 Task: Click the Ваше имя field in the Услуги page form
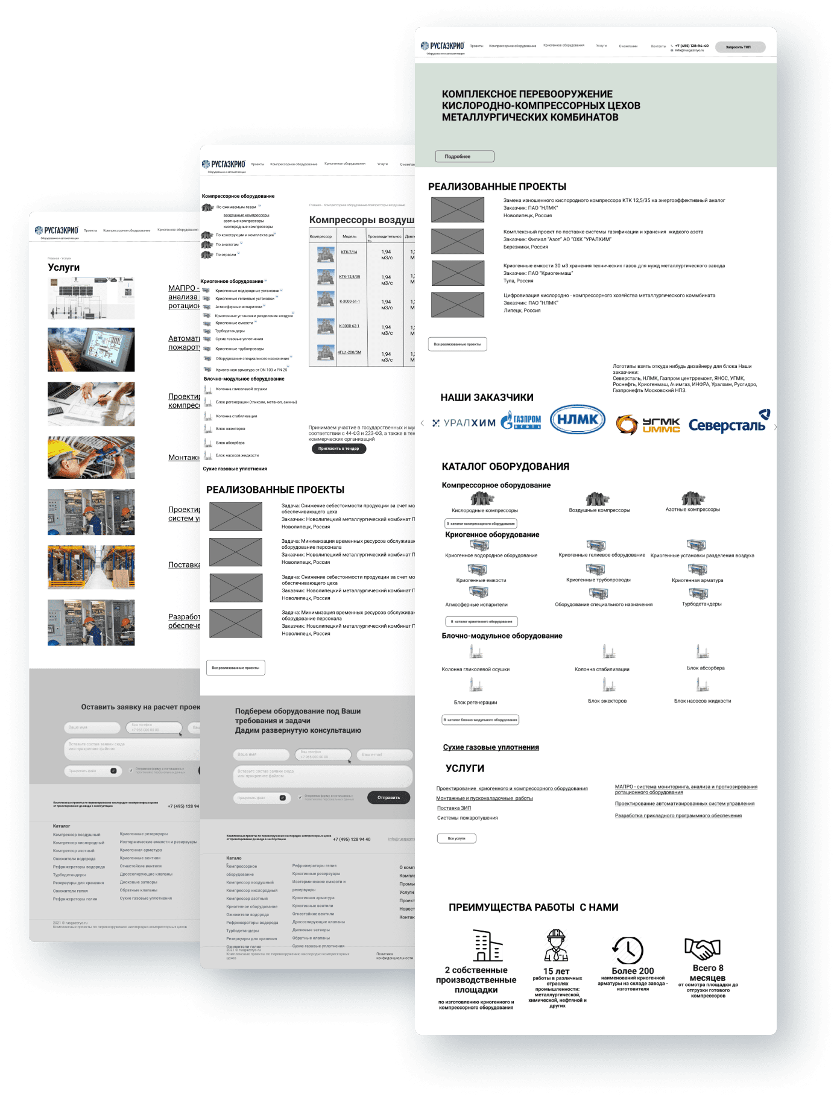coord(92,727)
